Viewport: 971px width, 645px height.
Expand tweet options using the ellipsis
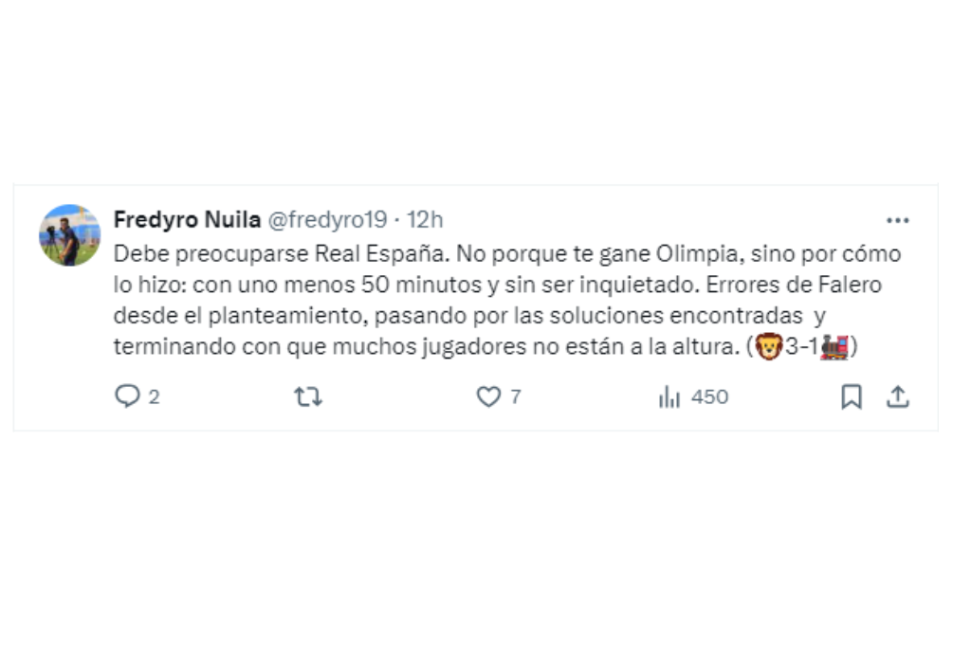[897, 219]
